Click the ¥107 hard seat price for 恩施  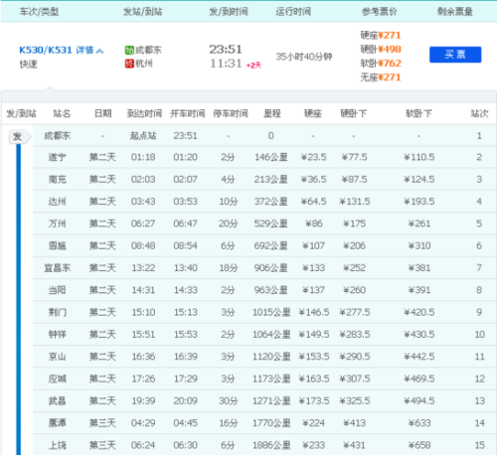click(313, 245)
